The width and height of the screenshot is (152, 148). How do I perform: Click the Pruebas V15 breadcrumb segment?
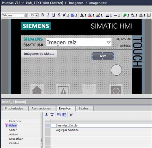click(x=11, y=3)
